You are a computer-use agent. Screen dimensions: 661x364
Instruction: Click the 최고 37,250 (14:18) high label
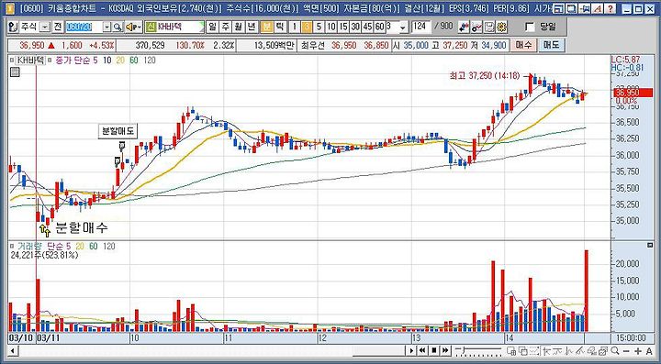[x=486, y=77]
